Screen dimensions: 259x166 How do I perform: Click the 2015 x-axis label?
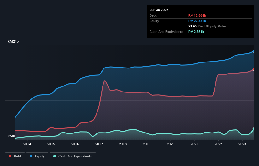(x=51, y=144)
